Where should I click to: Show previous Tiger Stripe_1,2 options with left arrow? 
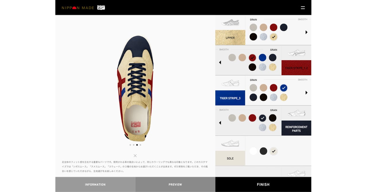click(220, 62)
